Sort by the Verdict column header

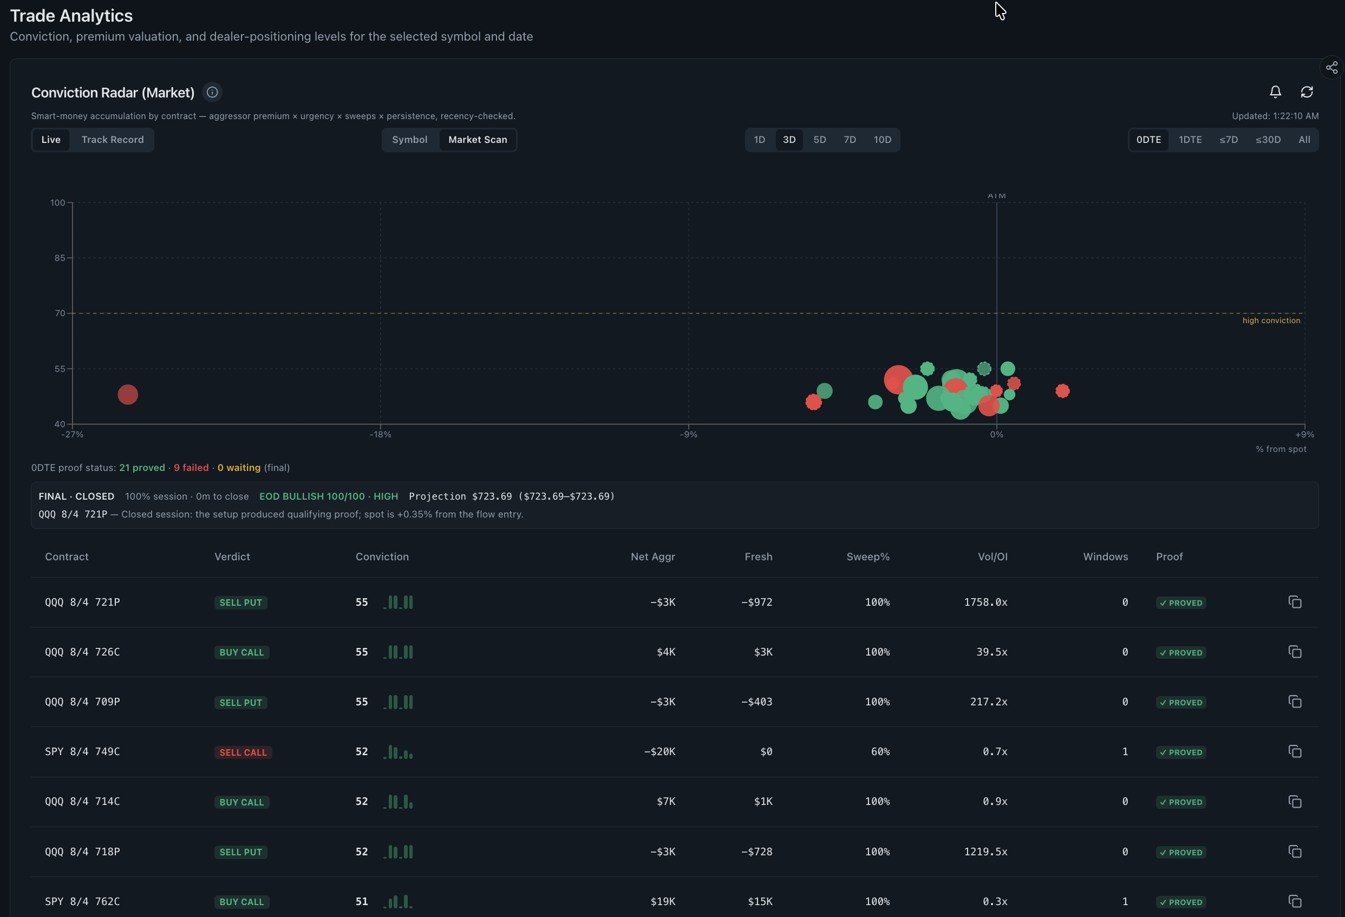232,556
